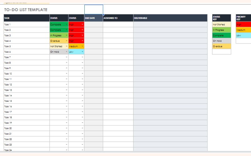The height and width of the screenshot is (156, 251).
Task: Click Task 2 deliverable cell
Action: coord(170,30)
